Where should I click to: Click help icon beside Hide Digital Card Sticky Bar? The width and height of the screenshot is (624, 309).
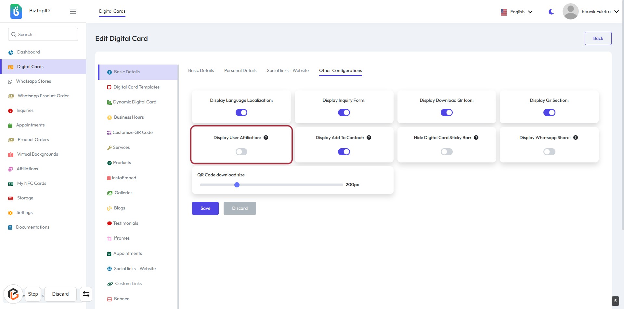[476, 137]
